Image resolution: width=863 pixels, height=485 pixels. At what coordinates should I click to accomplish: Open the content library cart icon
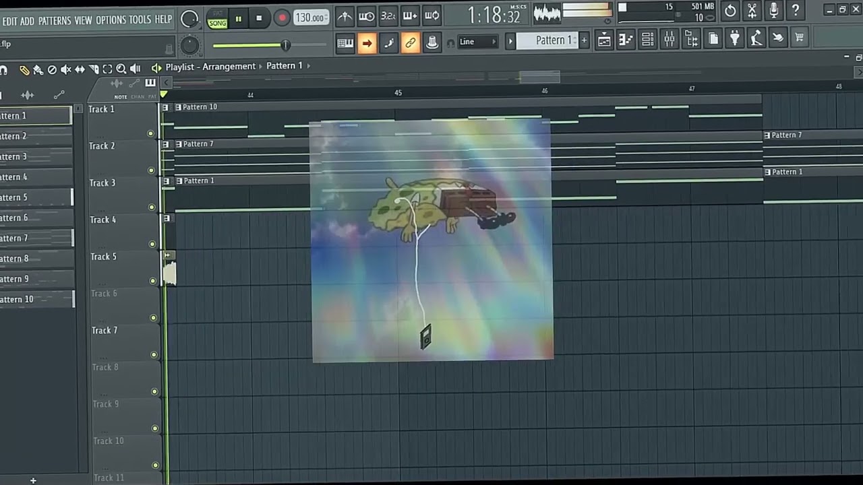tap(800, 38)
